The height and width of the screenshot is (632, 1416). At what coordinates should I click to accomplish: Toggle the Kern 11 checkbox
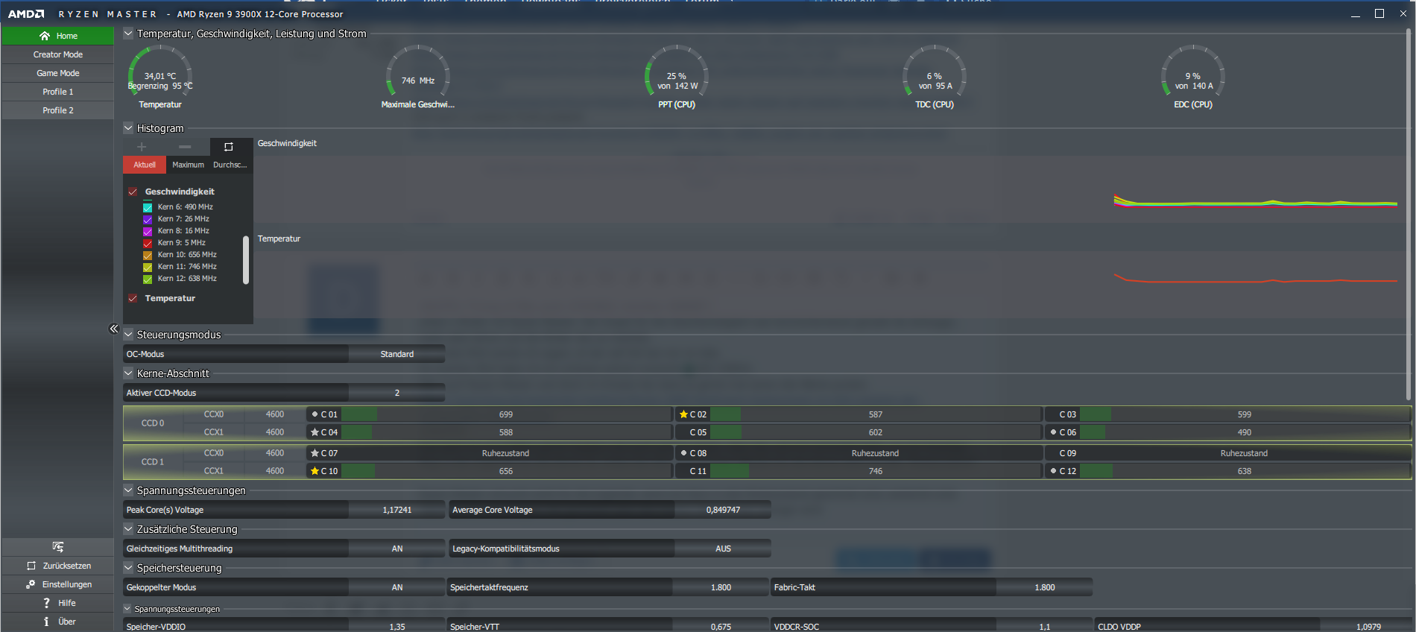148,267
